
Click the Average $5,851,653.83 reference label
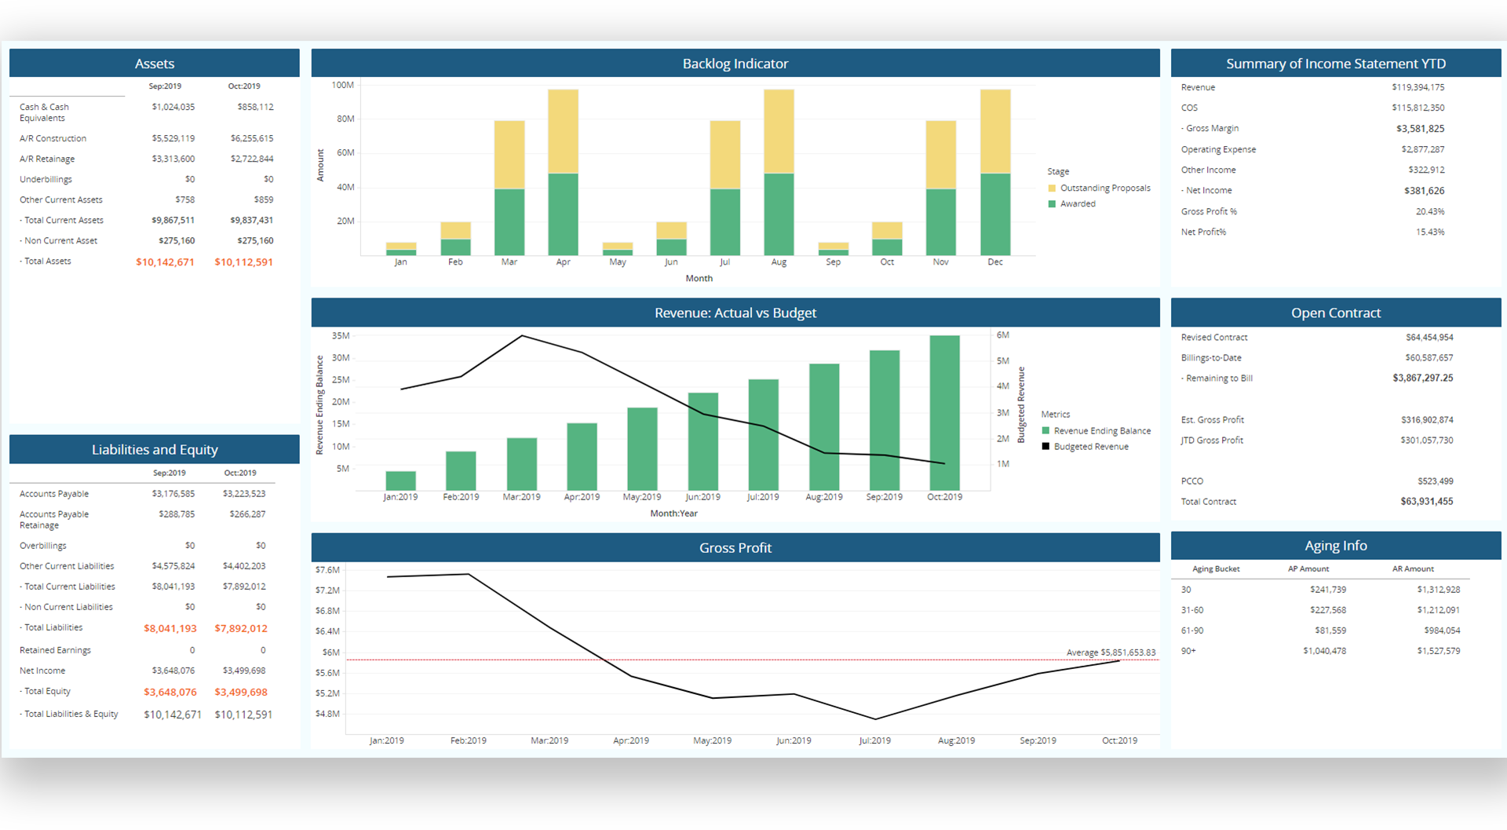(x=1111, y=653)
